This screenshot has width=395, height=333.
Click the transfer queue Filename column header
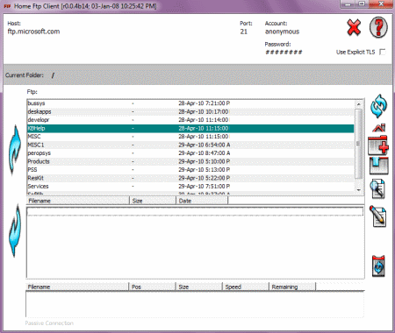(77, 287)
